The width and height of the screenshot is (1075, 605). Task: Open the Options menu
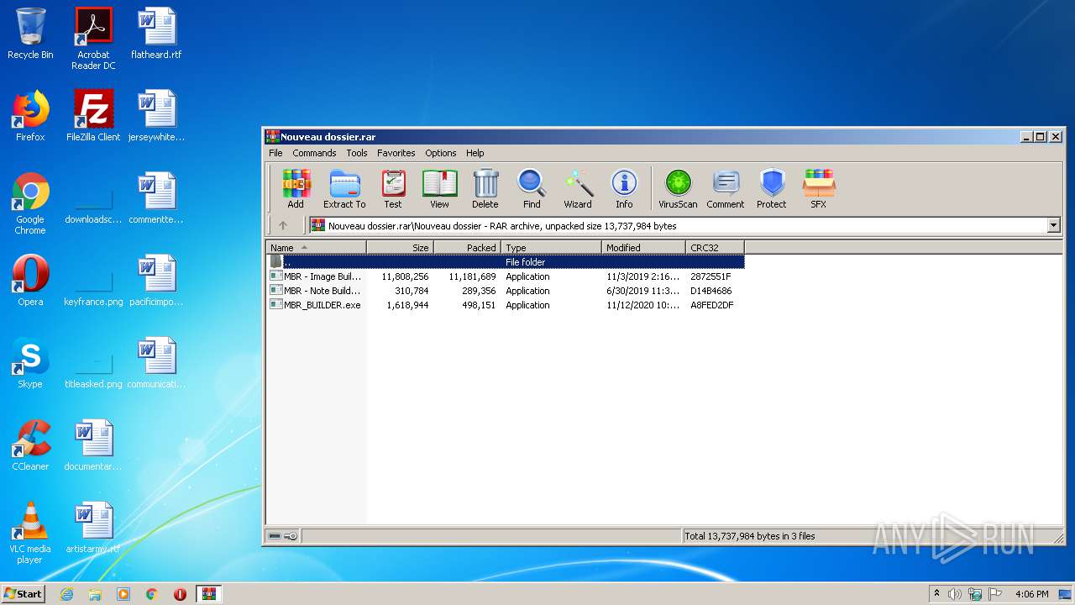[440, 153]
